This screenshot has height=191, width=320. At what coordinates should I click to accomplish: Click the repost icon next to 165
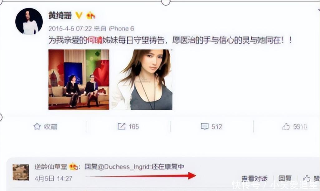point(121,126)
